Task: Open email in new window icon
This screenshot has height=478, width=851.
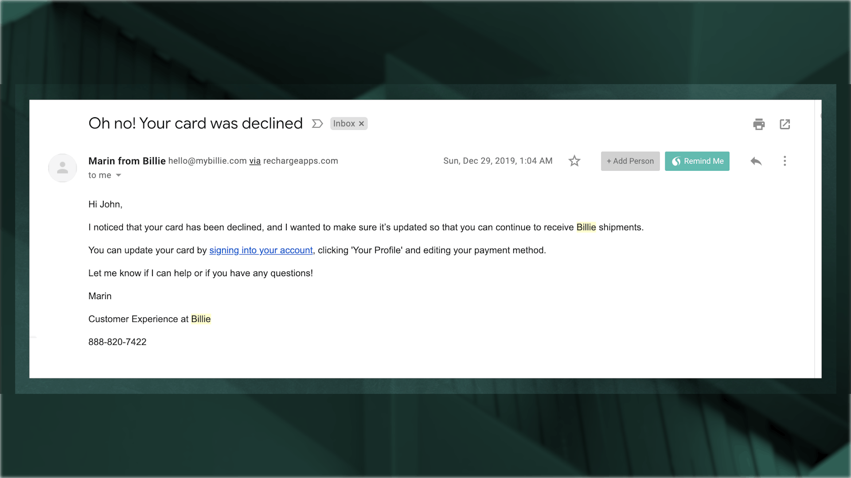Action: point(785,124)
